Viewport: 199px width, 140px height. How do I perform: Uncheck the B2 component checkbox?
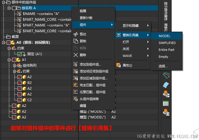click(20, 83)
